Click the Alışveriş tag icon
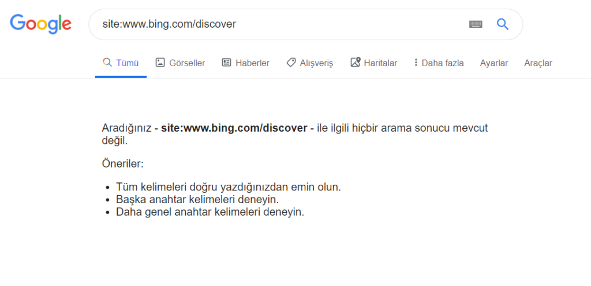Image resolution: width=591 pixels, height=286 pixels. pos(291,62)
